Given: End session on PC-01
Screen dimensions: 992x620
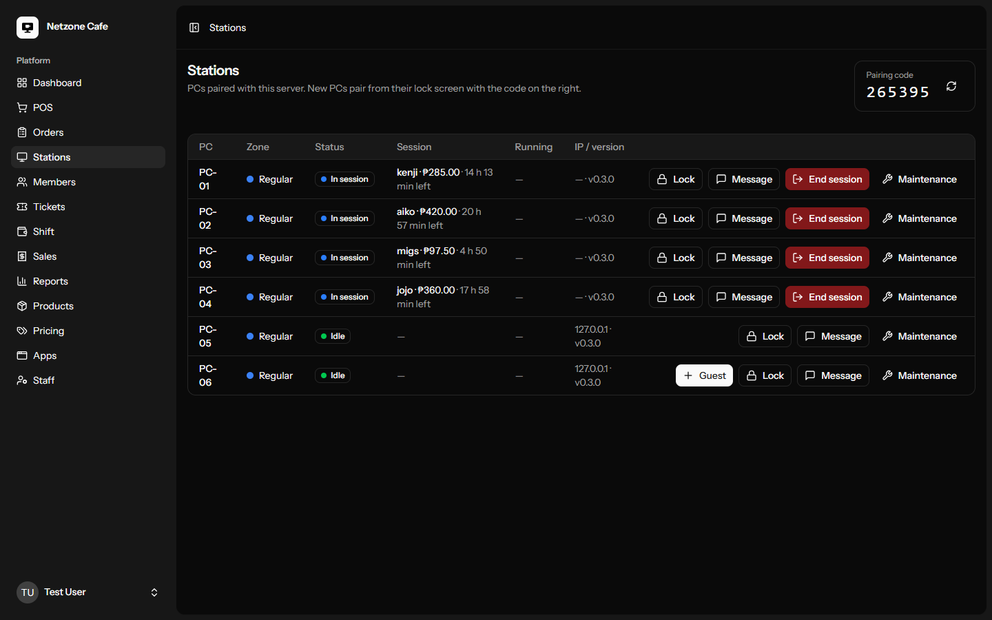Looking at the screenshot, I should [827, 179].
